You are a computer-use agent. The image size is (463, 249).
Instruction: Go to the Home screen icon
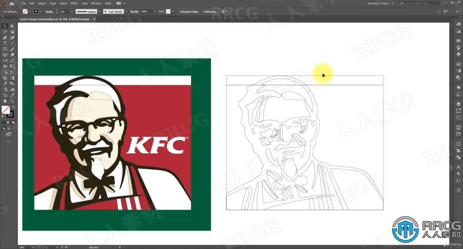point(11,3)
